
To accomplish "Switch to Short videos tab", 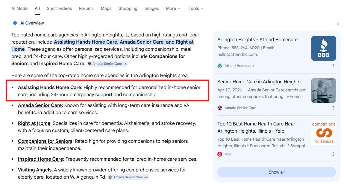I will pos(59,8).
